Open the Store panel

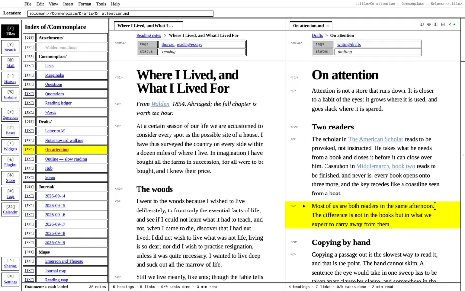click(10, 178)
